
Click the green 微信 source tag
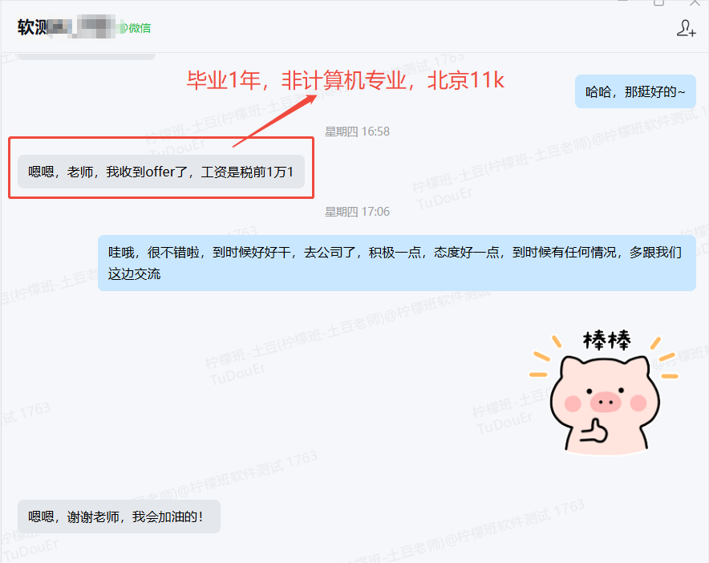[138, 28]
